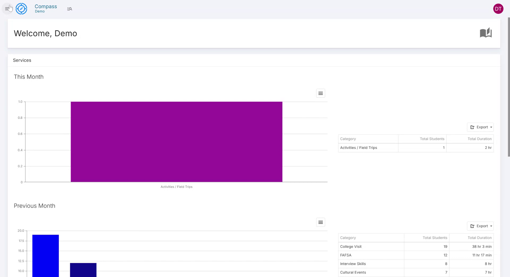The image size is (510, 277).
Task: Open the Interview Skills category entry
Action: click(x=353, y=264)
